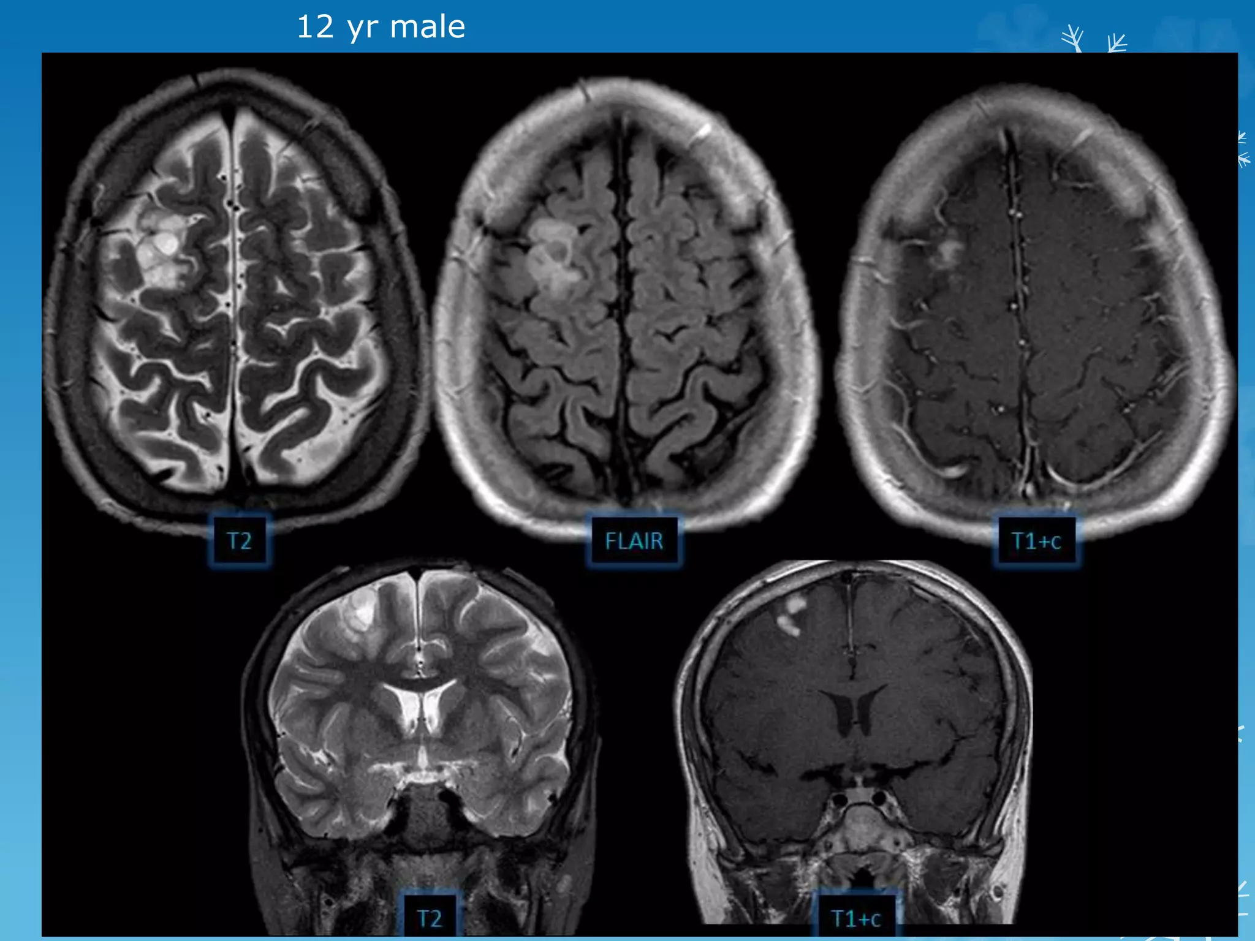Click the T2 label under the coronal image

(x=429, y=918)
